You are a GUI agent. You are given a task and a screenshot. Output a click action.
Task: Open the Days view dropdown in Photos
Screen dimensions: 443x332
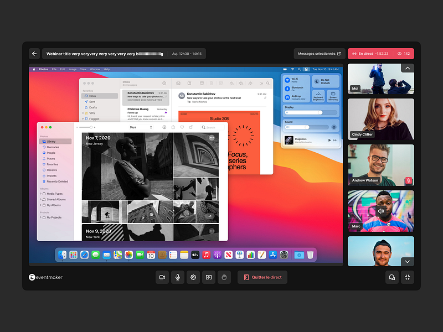141,127
